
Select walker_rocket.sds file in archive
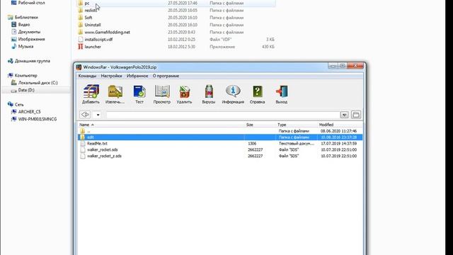(x=220, y=149)
